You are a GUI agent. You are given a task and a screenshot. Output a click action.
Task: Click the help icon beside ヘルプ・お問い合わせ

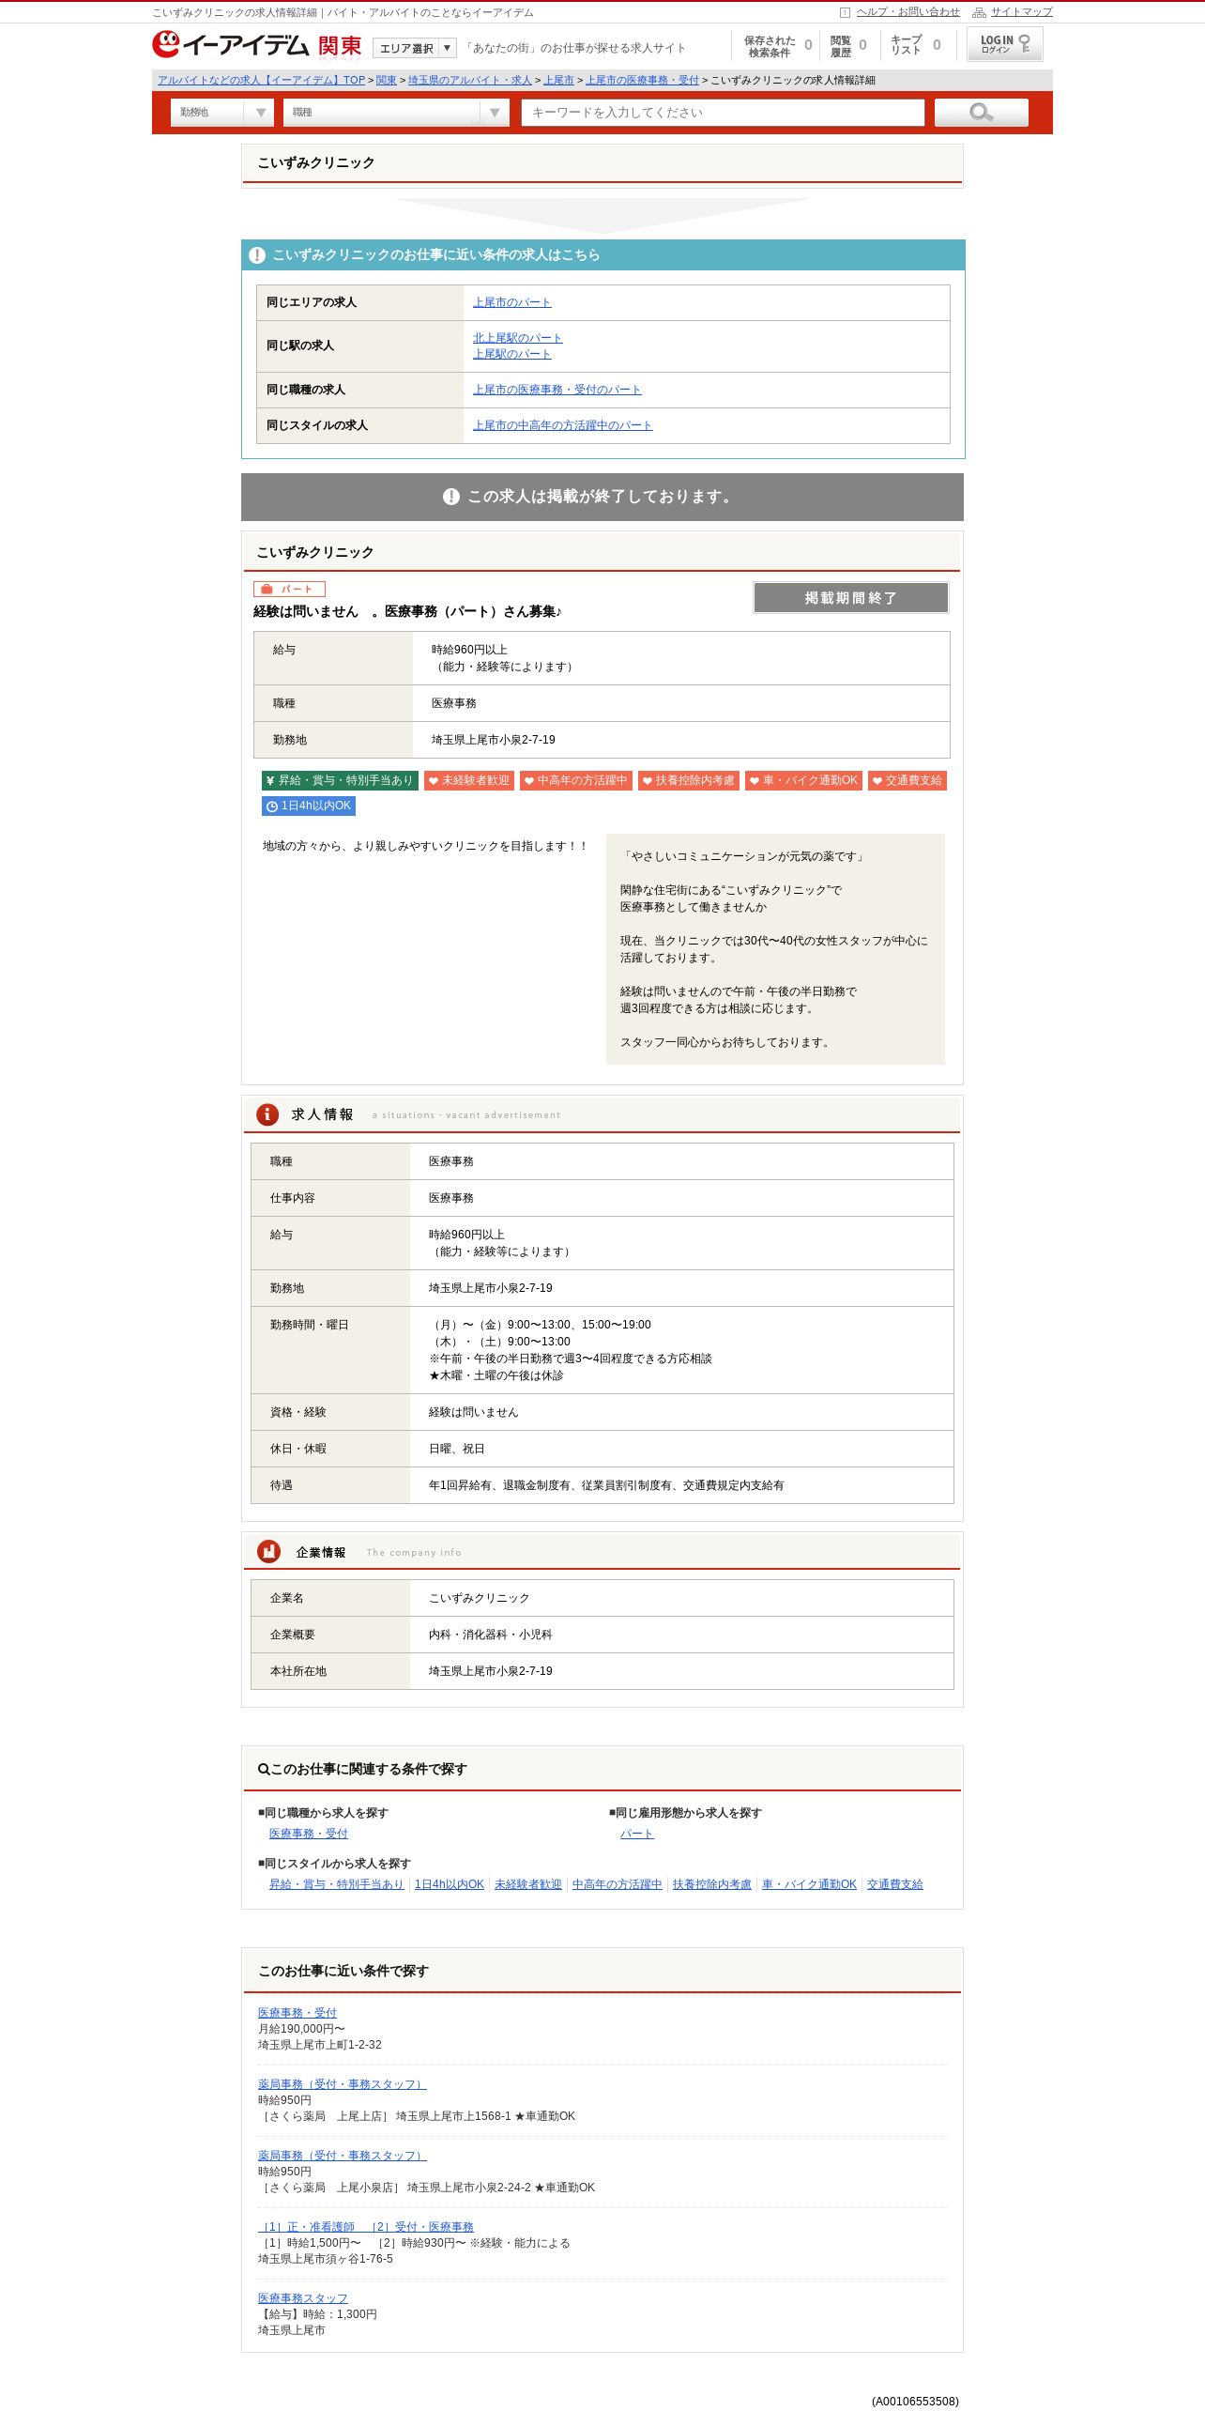(845, 12)
